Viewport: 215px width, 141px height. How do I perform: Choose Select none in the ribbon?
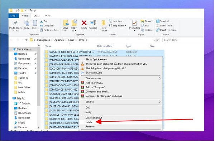[x=164, y=26]
